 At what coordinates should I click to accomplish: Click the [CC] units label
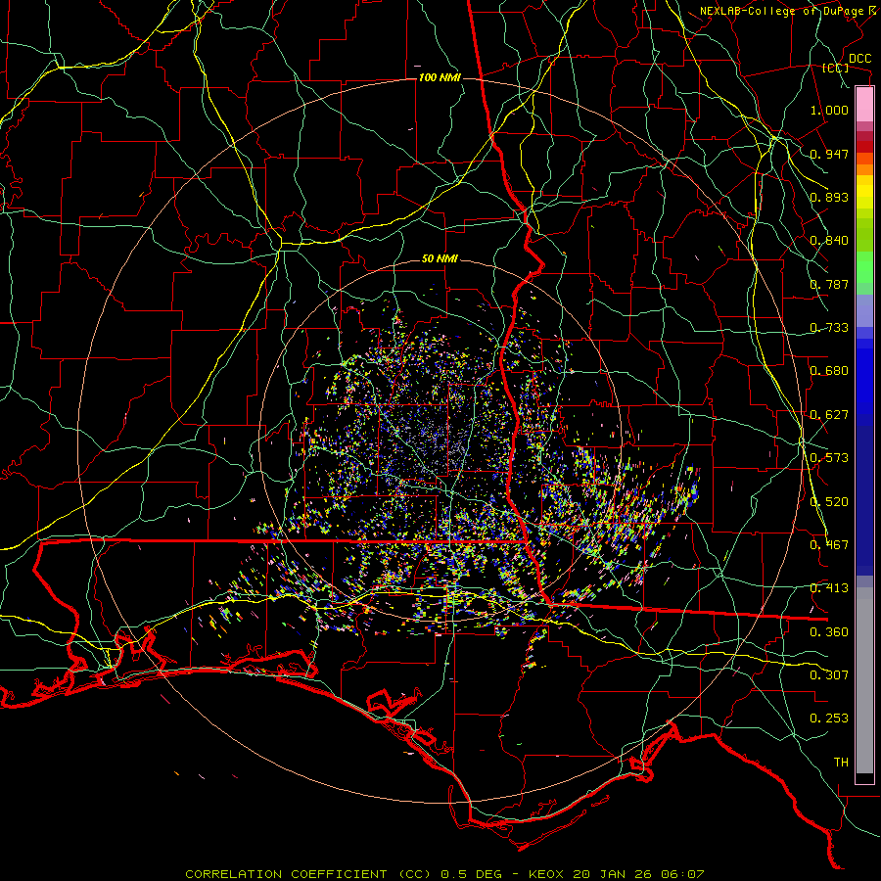(836, 68)
